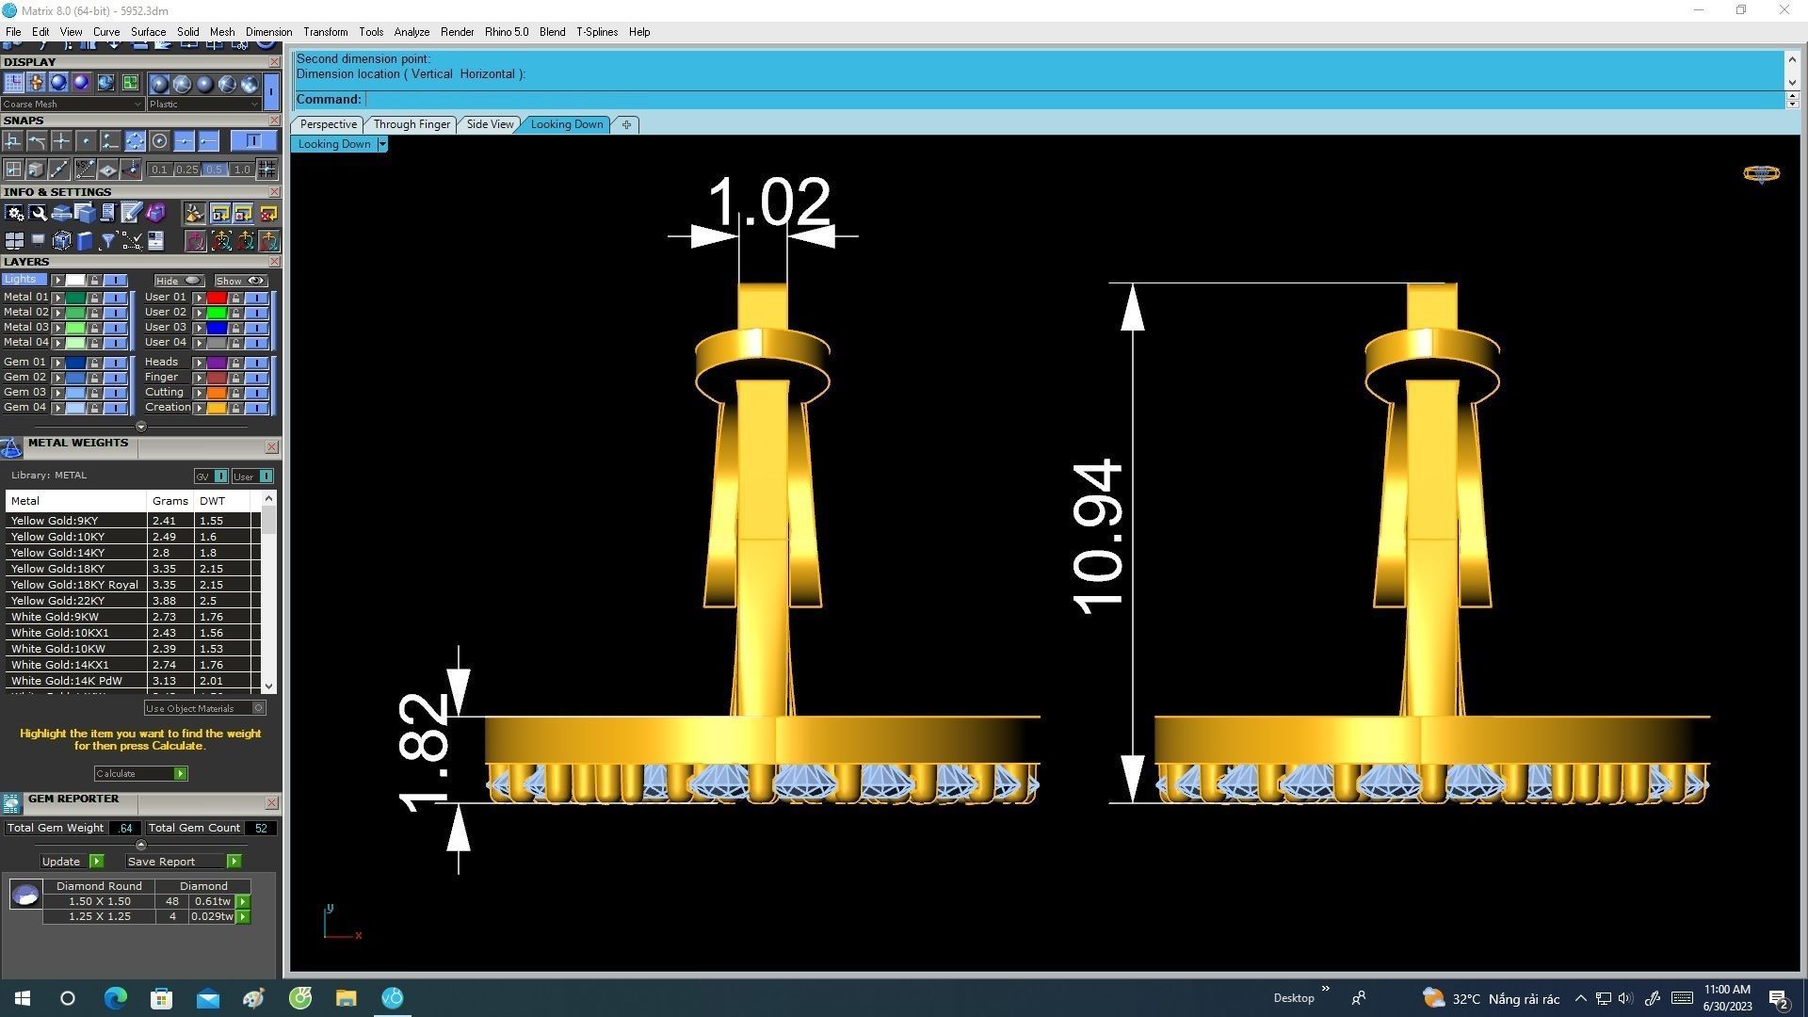Click the green four-viewport layout icon in Display
Screen dimensions: 1808x1017
click(130, 82)
